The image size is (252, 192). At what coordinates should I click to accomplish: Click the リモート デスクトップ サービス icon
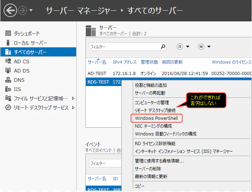[8, 107]
